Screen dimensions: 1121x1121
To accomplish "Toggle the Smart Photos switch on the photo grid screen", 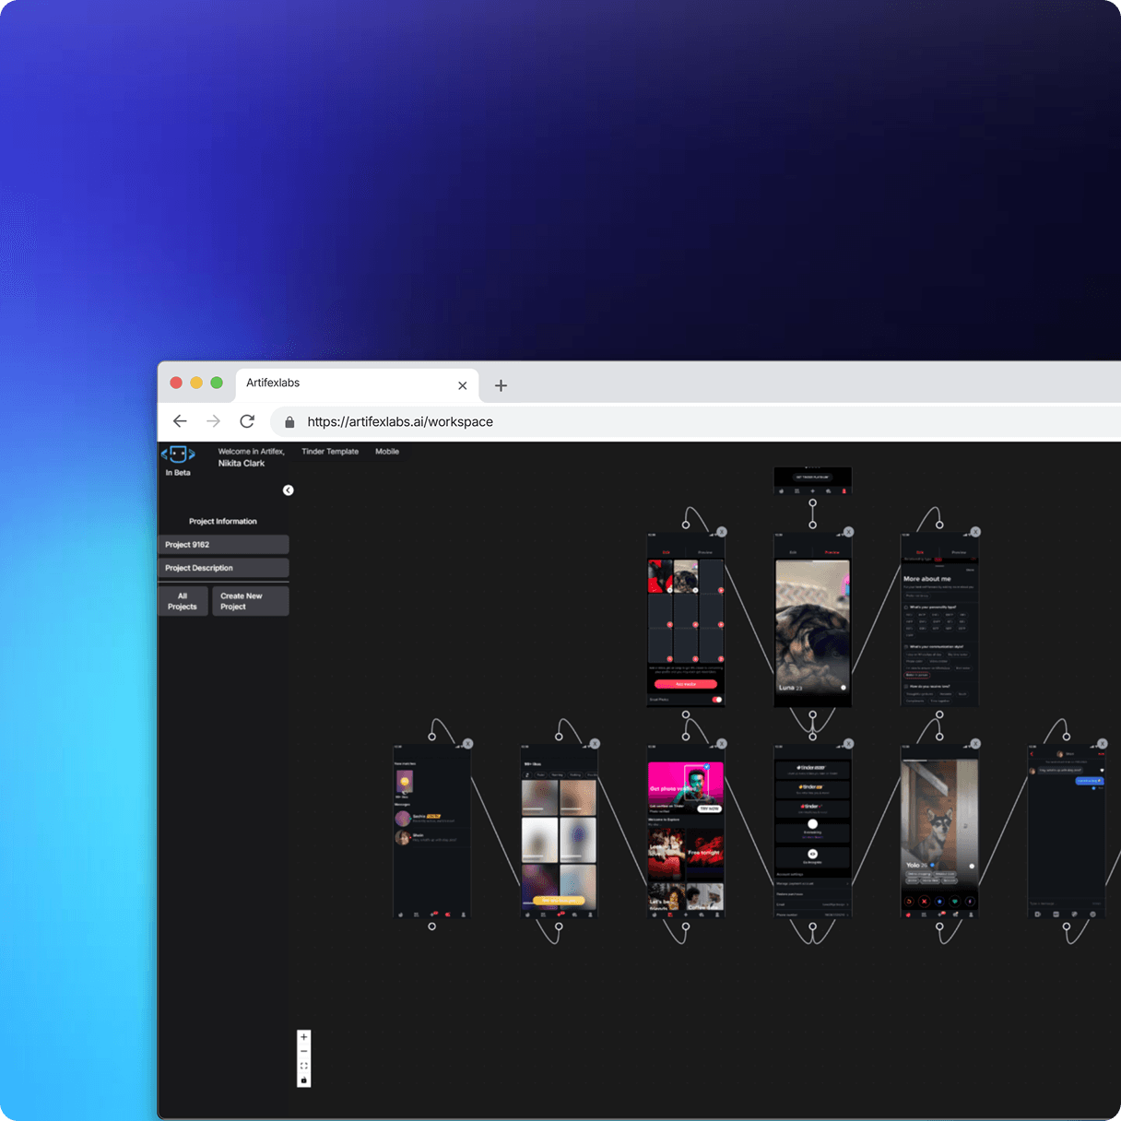I will point(716,700).
